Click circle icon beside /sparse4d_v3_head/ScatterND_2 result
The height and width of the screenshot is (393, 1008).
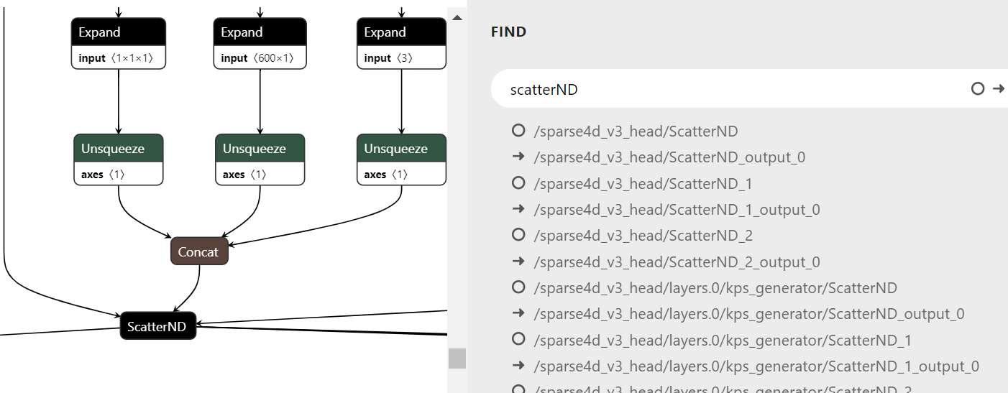(x=518, y=235)
